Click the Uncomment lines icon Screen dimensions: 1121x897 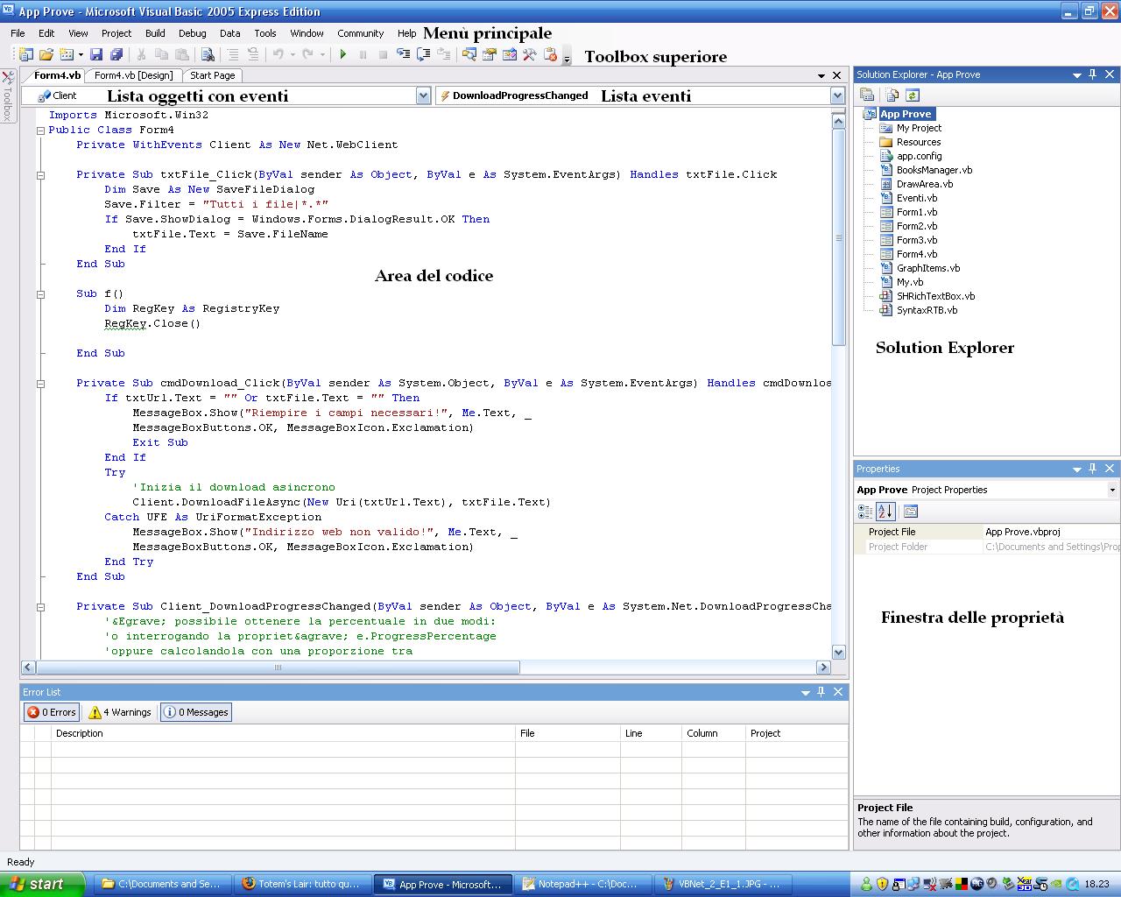point(253,54)
